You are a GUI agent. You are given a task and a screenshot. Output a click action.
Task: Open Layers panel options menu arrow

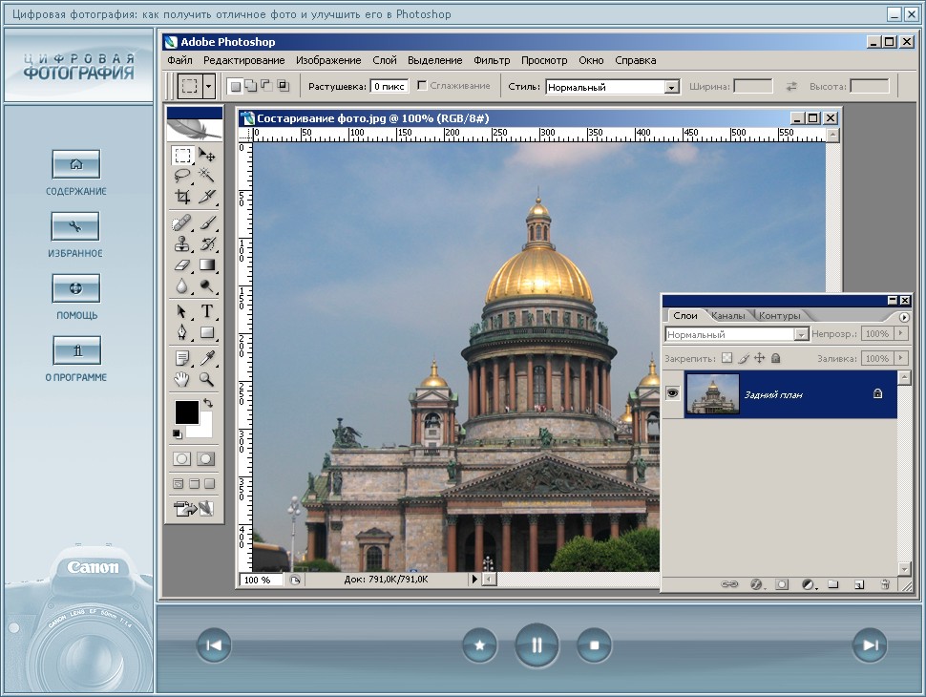[904, 317]
